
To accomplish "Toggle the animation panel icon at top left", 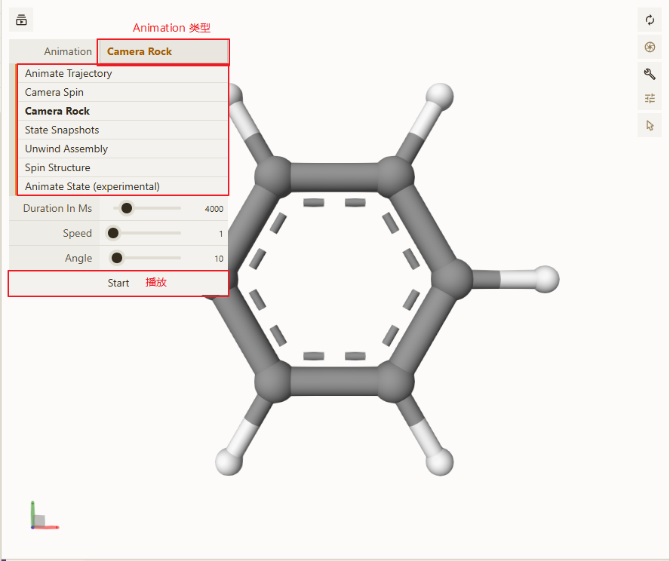I will tap(21, 20).
